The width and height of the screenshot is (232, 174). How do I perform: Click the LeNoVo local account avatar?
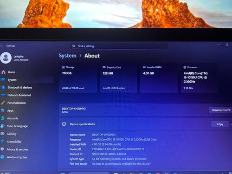[x=6, y=58]
